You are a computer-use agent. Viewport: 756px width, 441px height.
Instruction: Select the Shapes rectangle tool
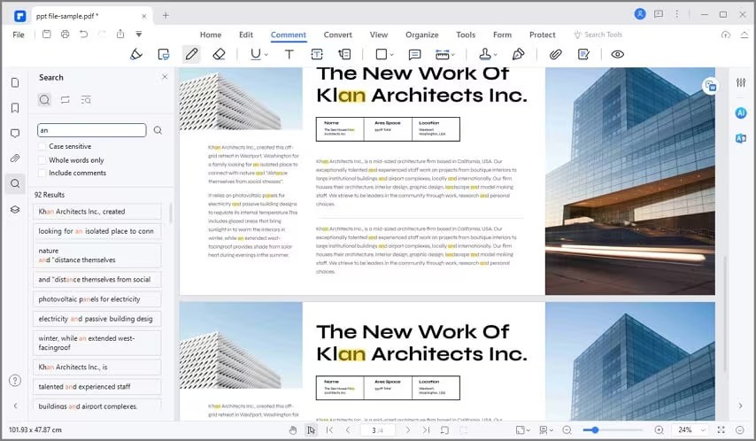click(382, 55)
